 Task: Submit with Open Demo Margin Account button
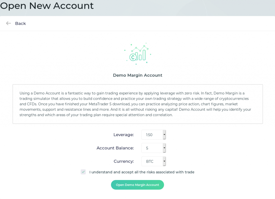coord(137,185)
